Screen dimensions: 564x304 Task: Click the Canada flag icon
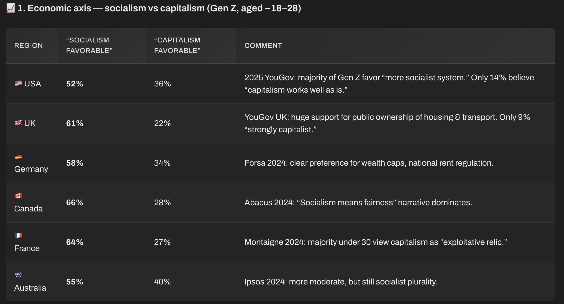[x=18, y=196]
